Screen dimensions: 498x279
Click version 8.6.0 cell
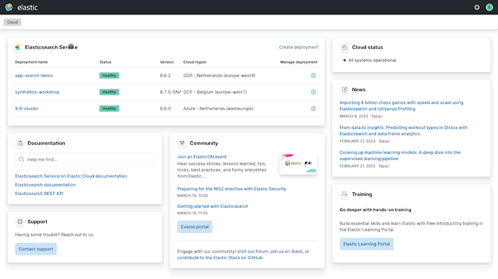[x=166, y=109]
